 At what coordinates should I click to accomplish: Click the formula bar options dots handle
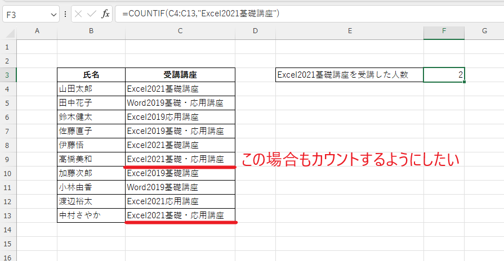65,14
